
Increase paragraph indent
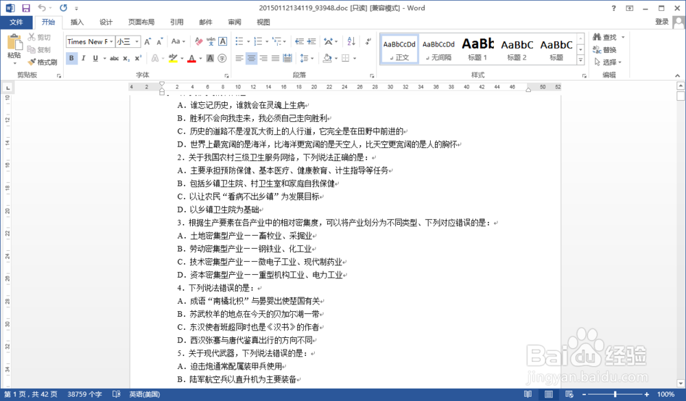pos(311,42)
